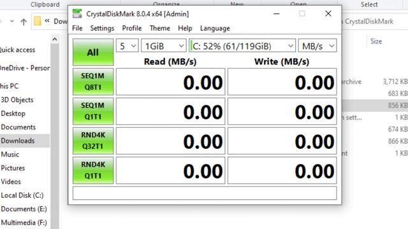
Task: Run all benchmarks with the All button
Action: point(93,52)
